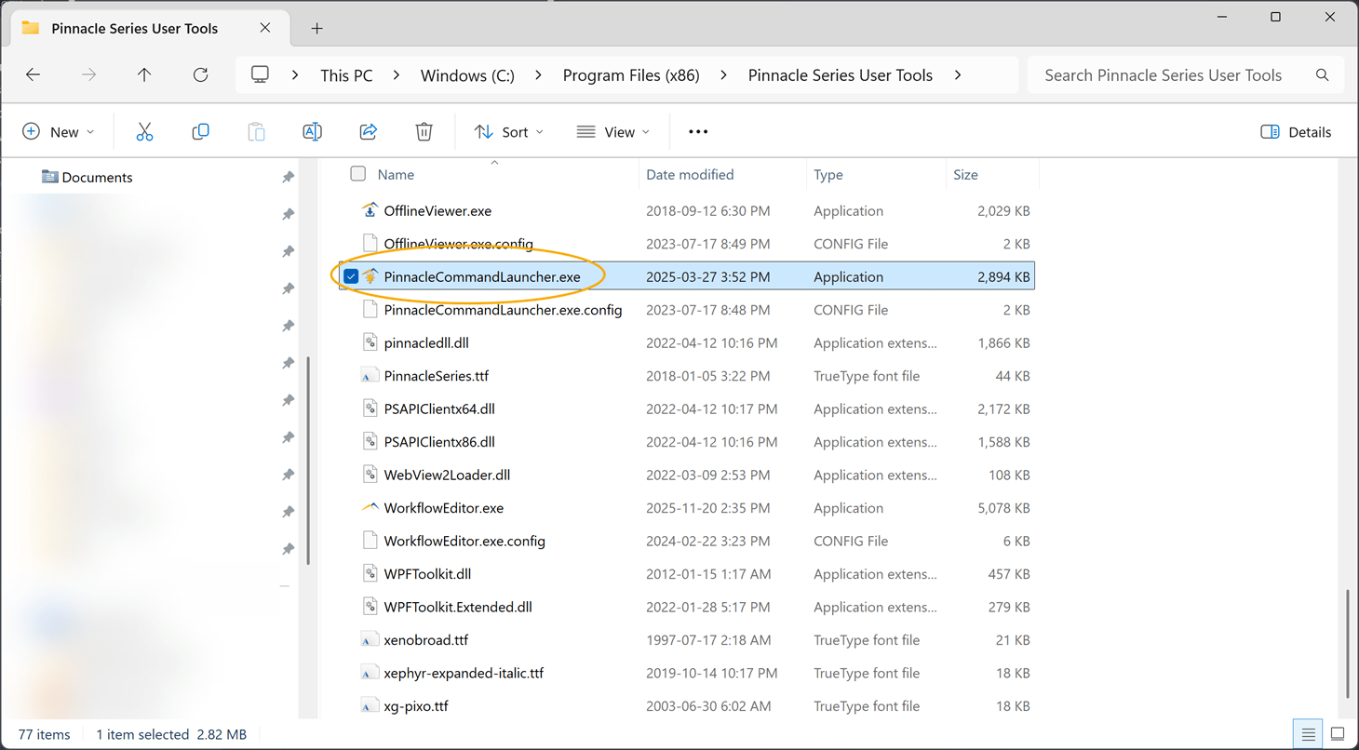Click the Documents folder icon in sidebar
The height and width of the screenshot is (750, 1359).
click(49, 177)
